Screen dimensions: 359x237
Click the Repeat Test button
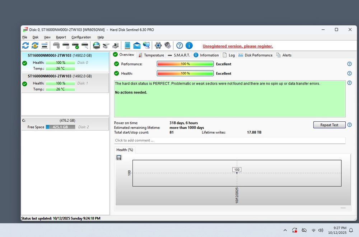pos(329,125)
